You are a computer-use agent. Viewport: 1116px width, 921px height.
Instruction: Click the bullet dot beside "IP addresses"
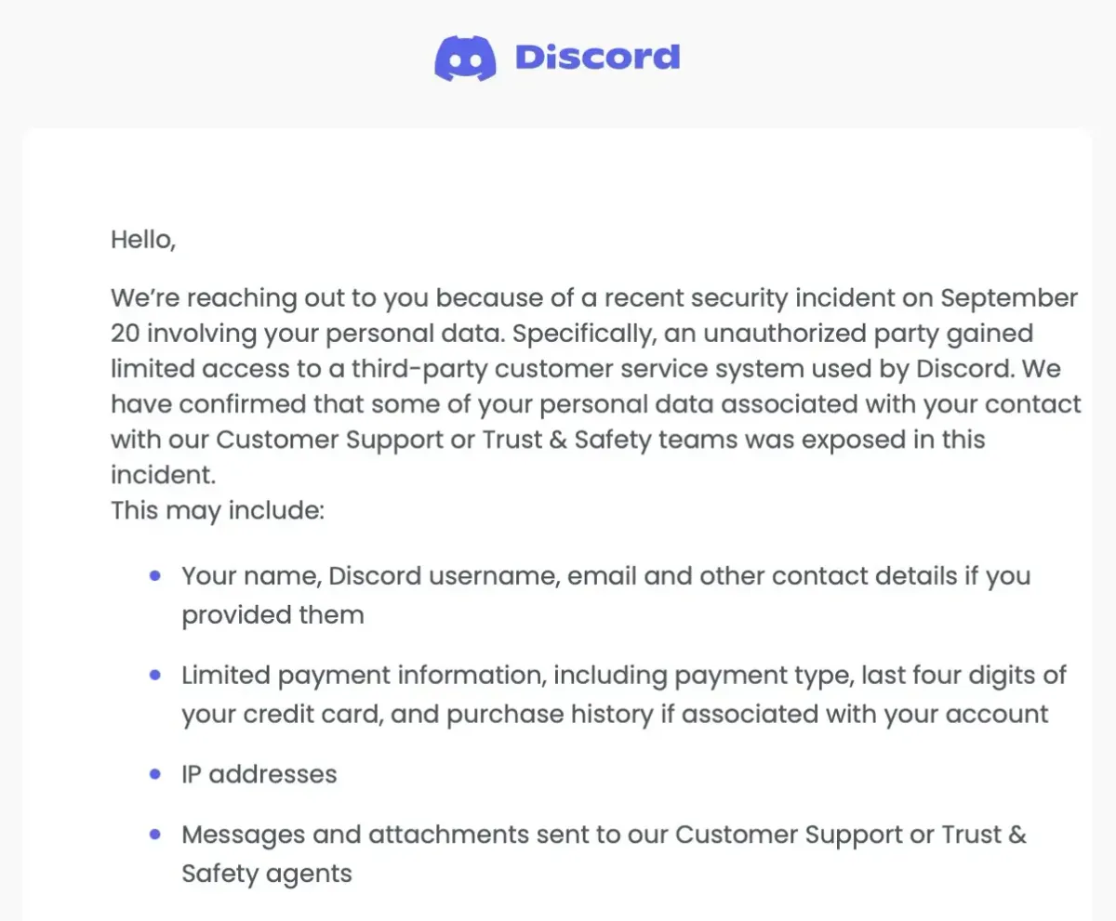tap(154, 774)
